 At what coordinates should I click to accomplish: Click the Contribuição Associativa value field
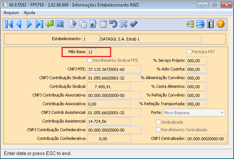pyautogui.click(x=109, y=104)
